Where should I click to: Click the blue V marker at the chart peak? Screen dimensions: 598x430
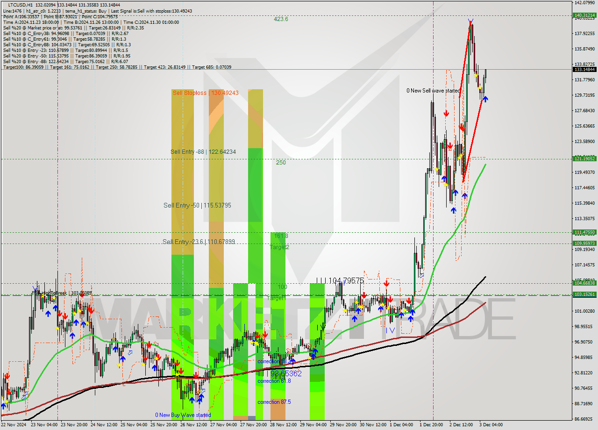tap(470, 21)
